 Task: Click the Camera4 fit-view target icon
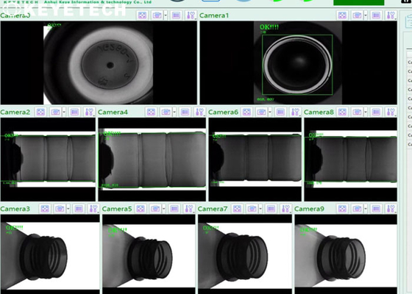click(x=151, y=112)
